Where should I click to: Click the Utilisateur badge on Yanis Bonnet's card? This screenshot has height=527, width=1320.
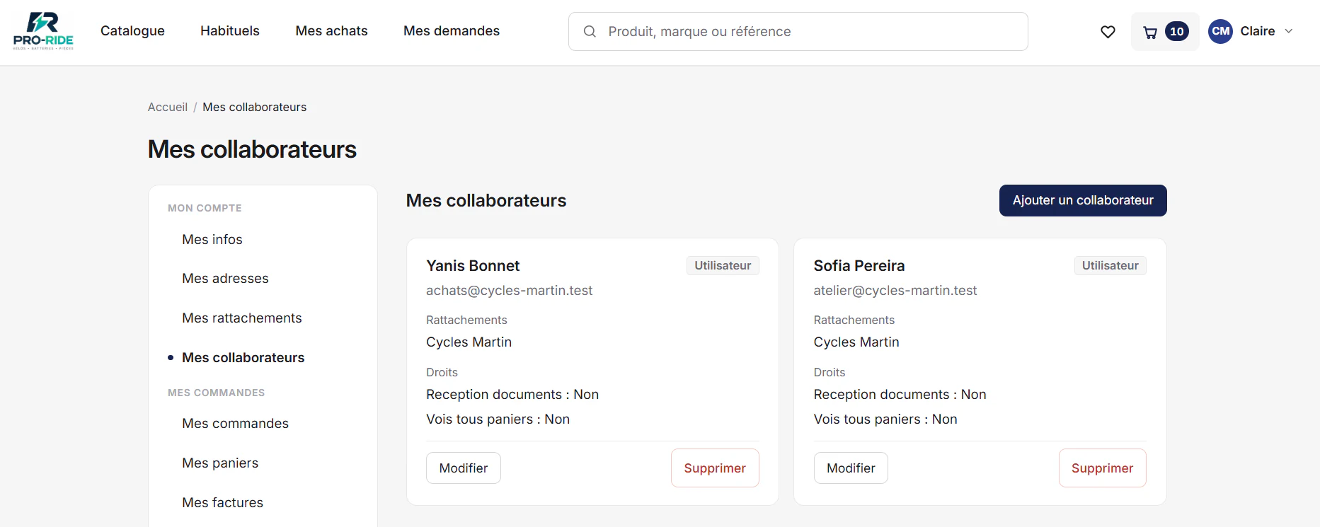(x=723, y=266)
